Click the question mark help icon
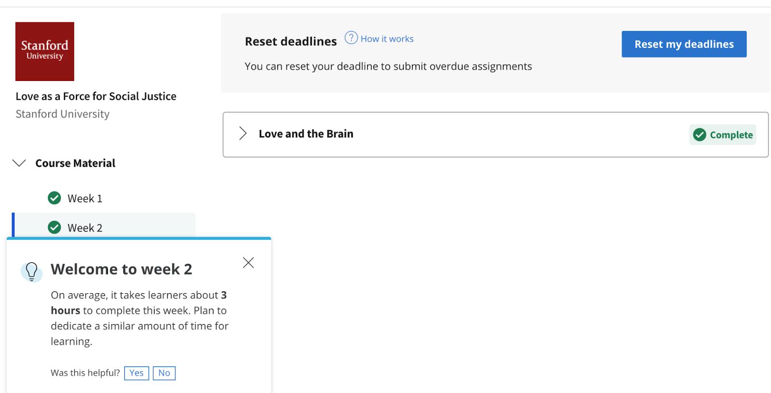 [x=351, y=38]
